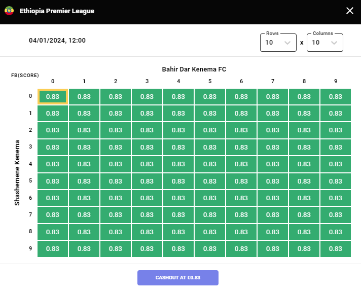Select score cell row 4 column 5
This screenshot has height=292, width=361.
[x=209, y=164]
